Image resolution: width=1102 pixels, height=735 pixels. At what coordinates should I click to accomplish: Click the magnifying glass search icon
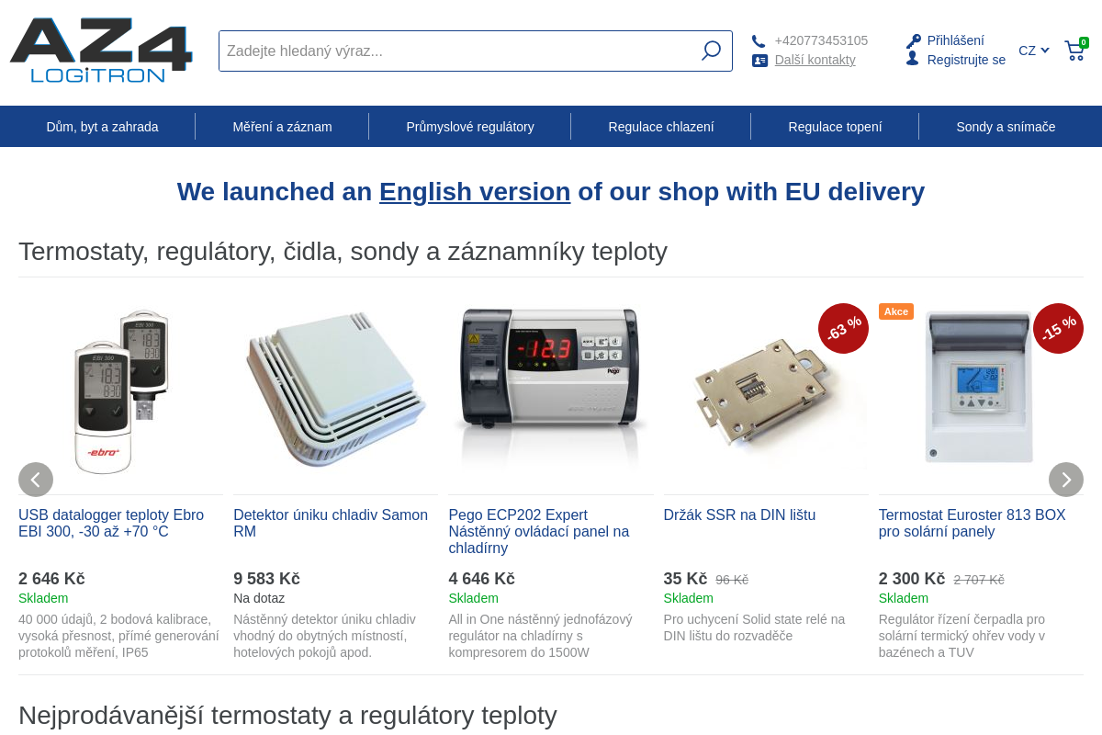tap(711, 51)
